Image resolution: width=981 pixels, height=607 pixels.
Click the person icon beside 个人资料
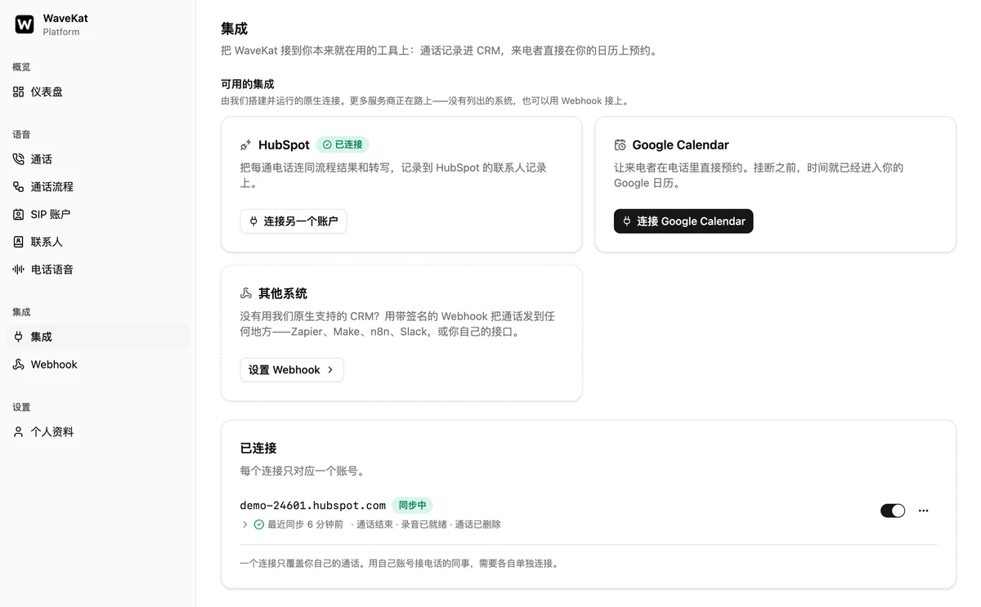click(x=18, y=431)
